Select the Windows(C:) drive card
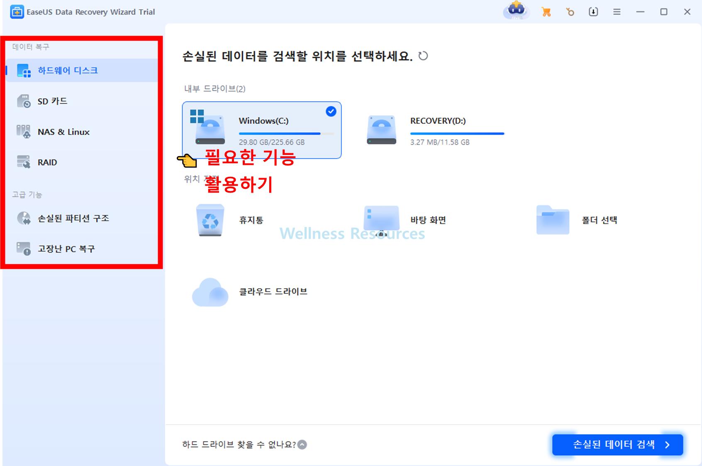 [262, 130]
